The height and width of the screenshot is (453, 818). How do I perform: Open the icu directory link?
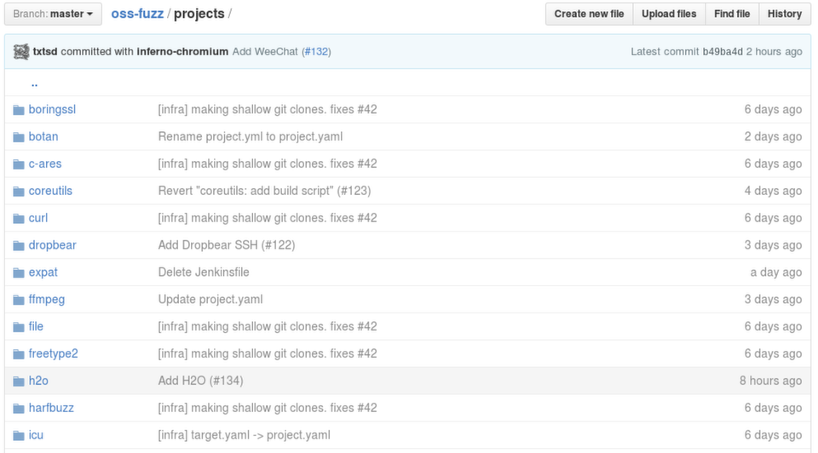[x=36, y=435]
